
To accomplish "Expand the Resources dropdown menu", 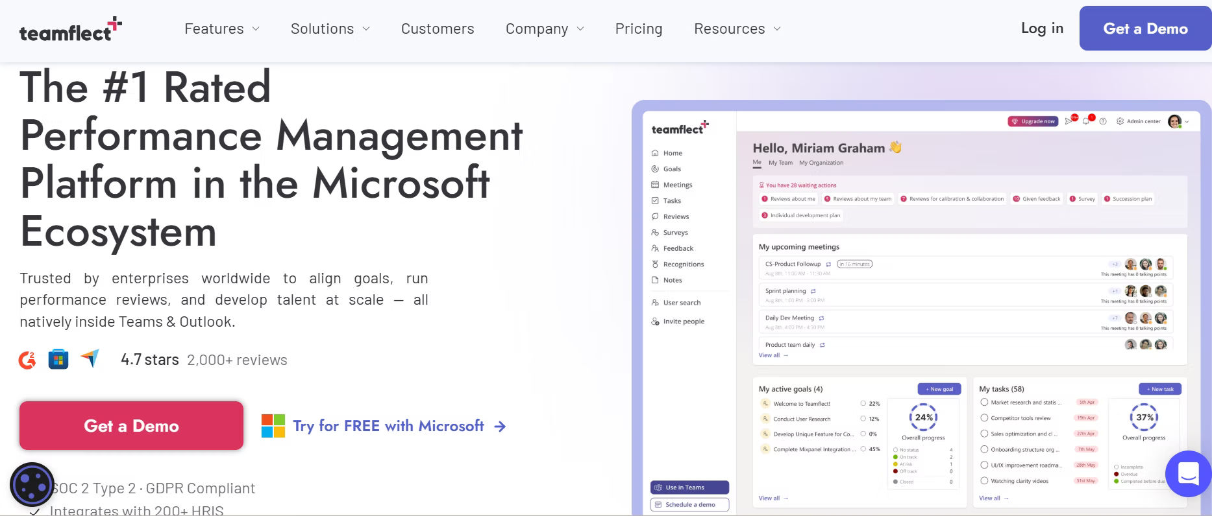I will point(737,29).
